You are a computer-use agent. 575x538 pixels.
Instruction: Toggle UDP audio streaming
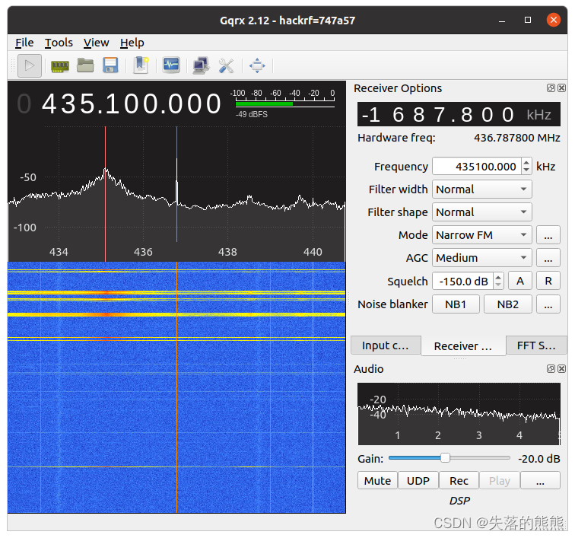[418, 480]
